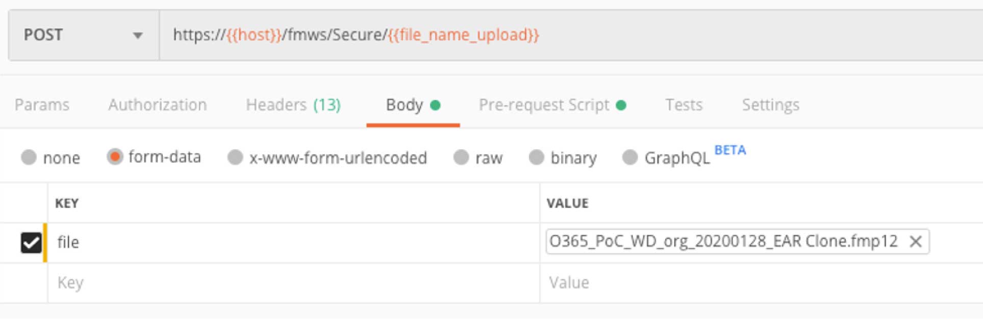This screenshot has height=319, width=983.
Task: Click the file key cell
Action: click(x=294, y=243)
